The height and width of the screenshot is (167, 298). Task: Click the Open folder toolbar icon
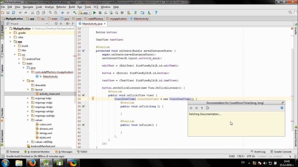point(3,13)
